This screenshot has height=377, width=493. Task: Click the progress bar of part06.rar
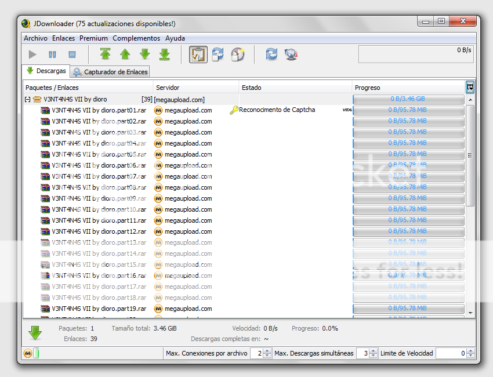click(408, 165)
